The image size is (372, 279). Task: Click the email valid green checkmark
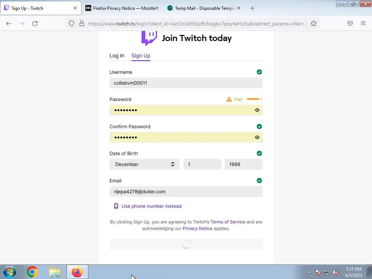[x=259, y=181]
